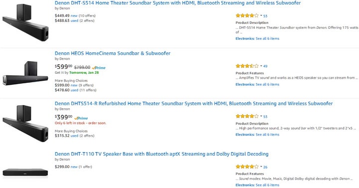Click the used link at $315.32

(x=74, y=136)
